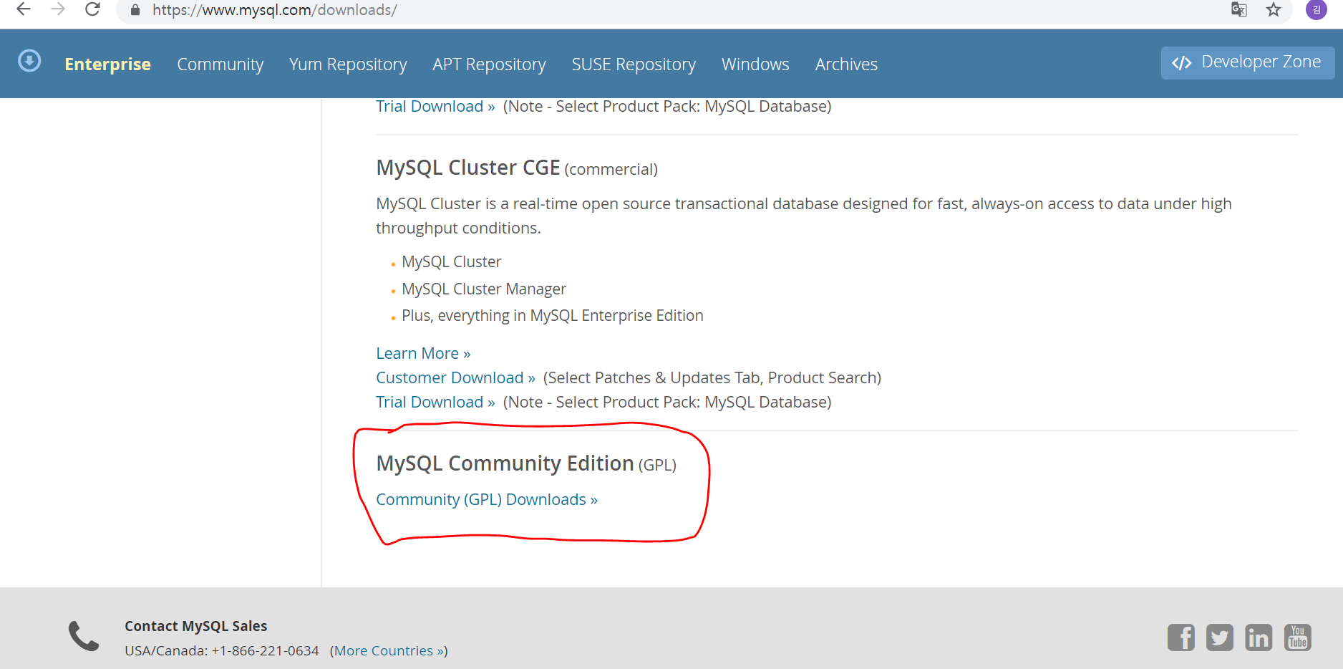Image resolution: width=1343 pixels, height=669 pixels.
Task: Click the MySQL downloads circle icon
Action: 29,61
